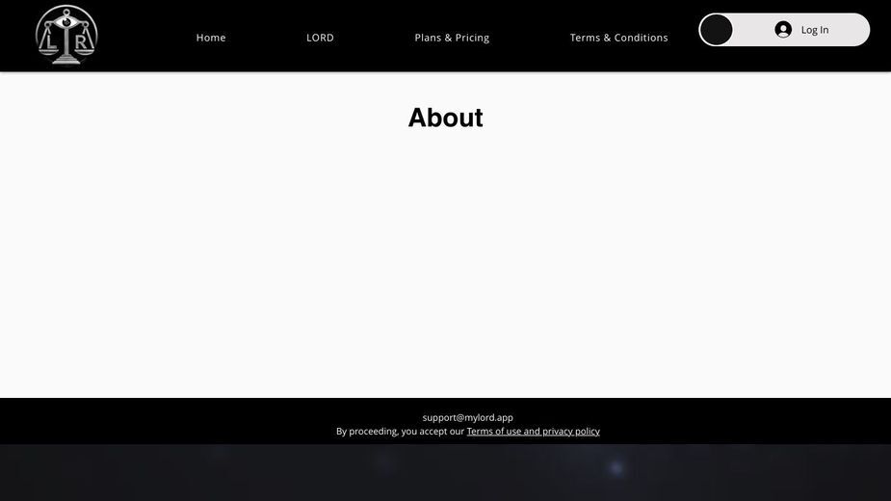Click the Log In button

[801, 30]
